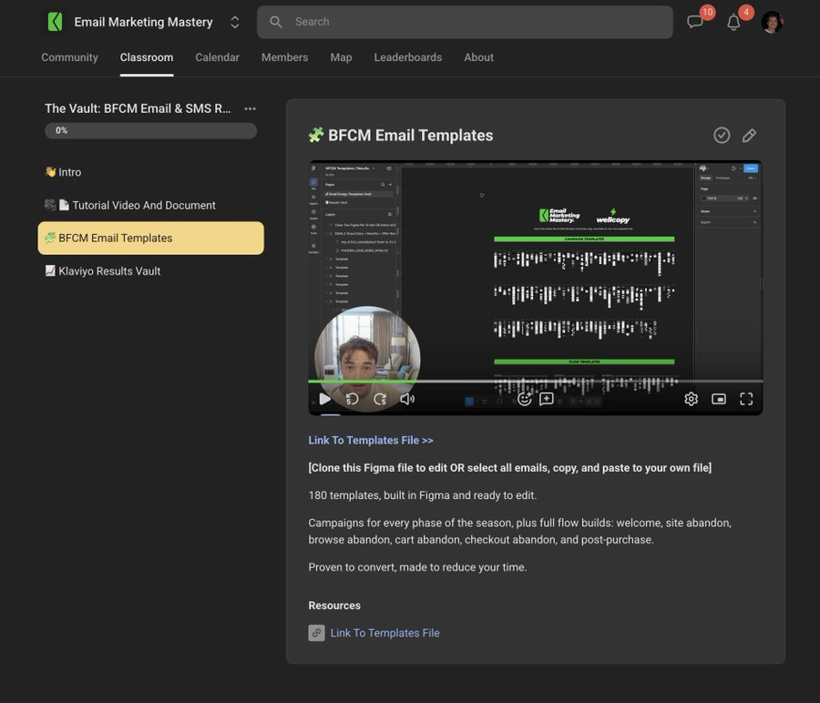Screen dimensions: 820x703
Task: Open the Tutorial Video And Document lesson
Action: pos(150,205)
